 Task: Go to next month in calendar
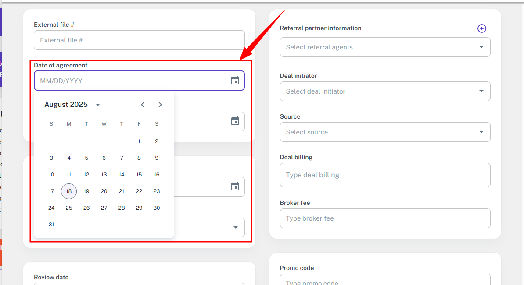coord(160,105)
